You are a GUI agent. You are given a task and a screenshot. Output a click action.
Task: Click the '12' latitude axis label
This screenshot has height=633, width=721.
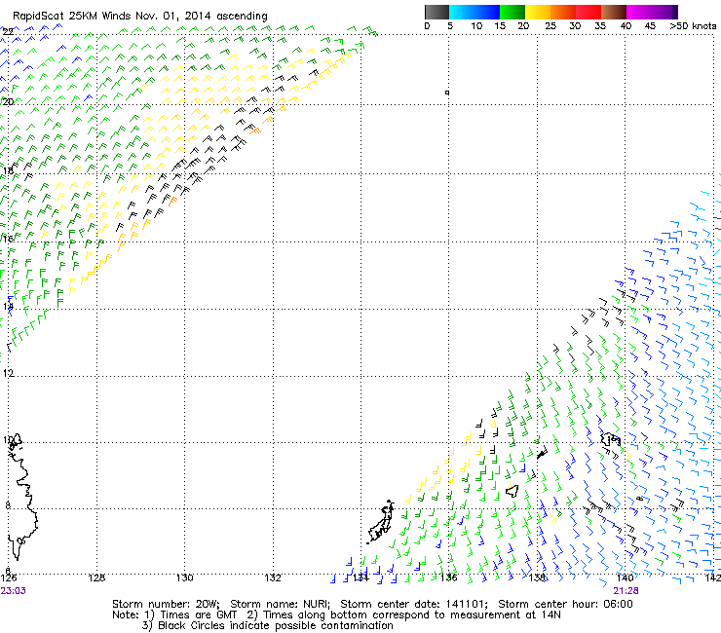[8, 373]
